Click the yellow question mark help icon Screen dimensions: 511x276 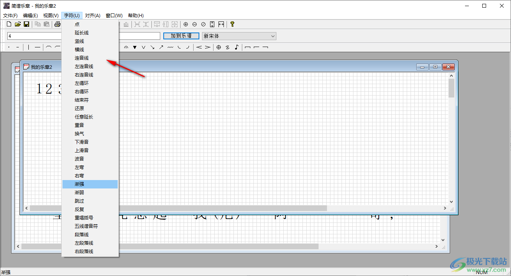coord(232,24)
